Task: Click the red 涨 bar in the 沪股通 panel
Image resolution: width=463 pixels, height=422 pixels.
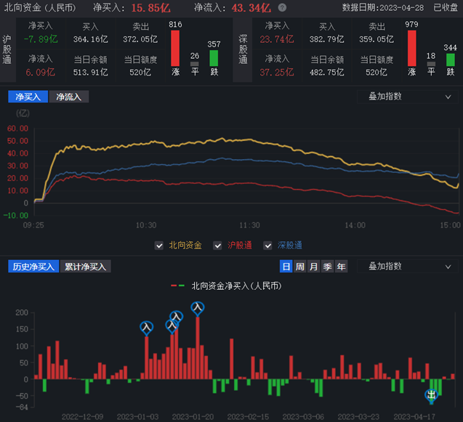Action: (174, 49)
